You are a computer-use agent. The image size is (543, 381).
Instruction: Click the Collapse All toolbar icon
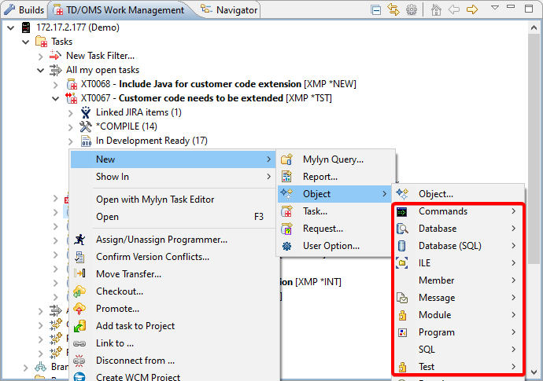tap(376, 10)
